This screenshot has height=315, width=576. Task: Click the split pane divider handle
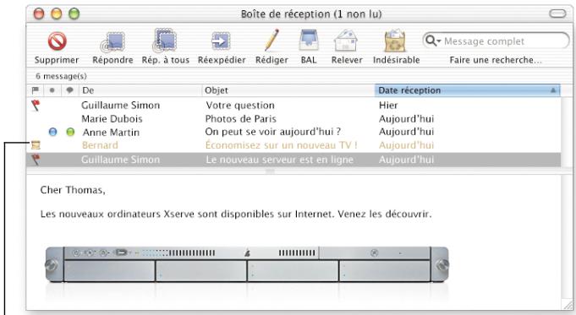[270, 171]
